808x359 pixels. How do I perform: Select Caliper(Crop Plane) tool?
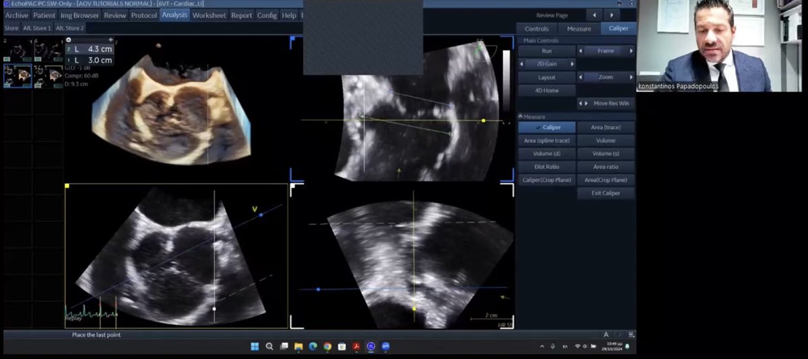(547, 179)
